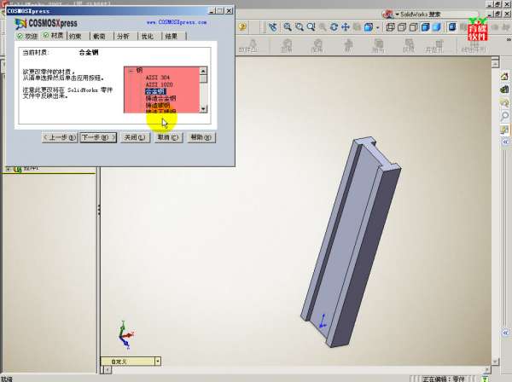Click the 下一步 button

[97, 137]
